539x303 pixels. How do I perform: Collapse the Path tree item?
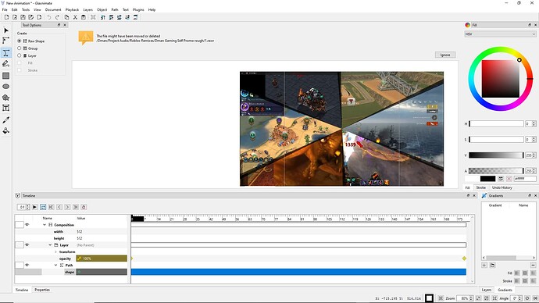[55, 266]
